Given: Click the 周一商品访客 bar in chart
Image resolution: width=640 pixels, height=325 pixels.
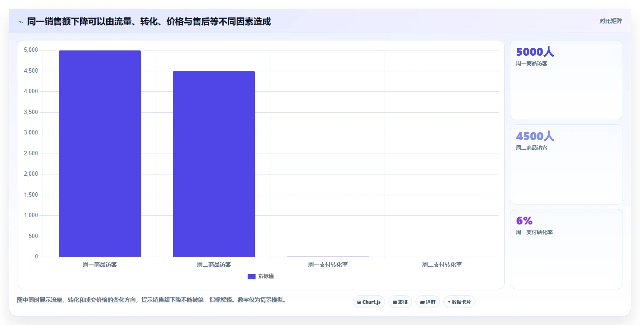Looking at the screenshot, I should point(100,154).
